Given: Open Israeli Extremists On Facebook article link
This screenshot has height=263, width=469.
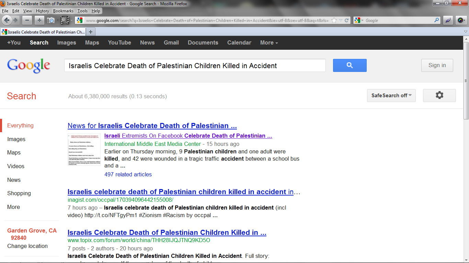Looking at the screenshot, I should tap(188, 136).
